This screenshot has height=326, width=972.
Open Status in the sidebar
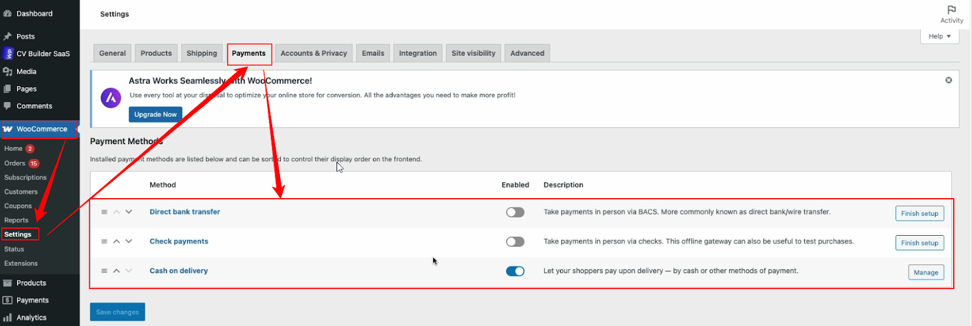click(x=14, y=249)
